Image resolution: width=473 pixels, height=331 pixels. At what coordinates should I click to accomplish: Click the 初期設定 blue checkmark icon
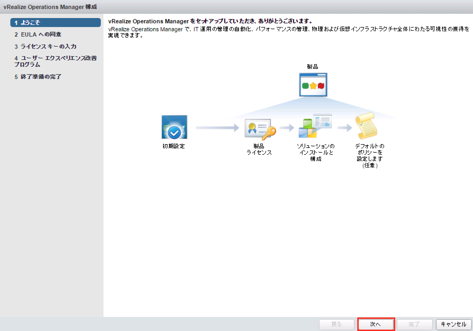pyautogui.click(x=174, y=127)
